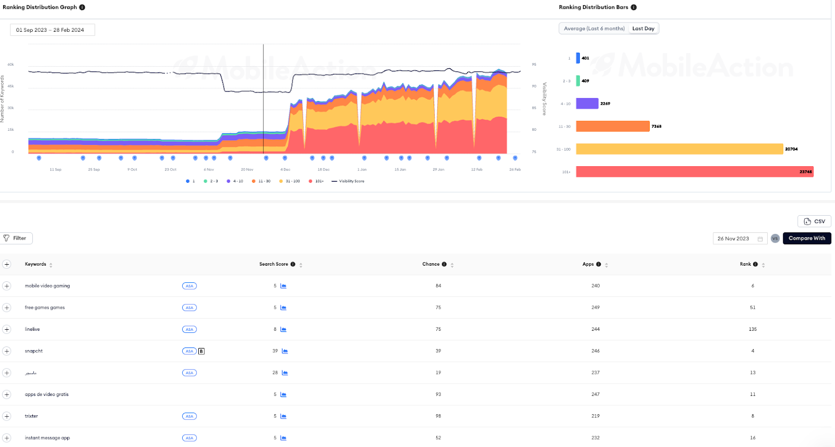
Task: Open the chart icon for mobile video gaming
Action: [283, 286]
